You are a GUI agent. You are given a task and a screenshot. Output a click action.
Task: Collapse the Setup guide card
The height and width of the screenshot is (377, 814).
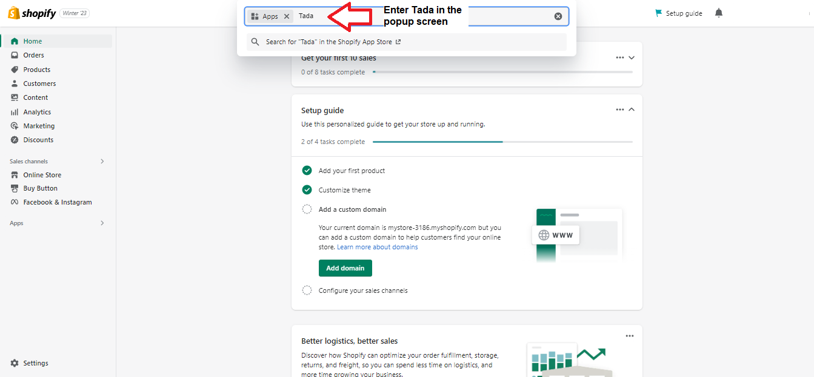632,110
